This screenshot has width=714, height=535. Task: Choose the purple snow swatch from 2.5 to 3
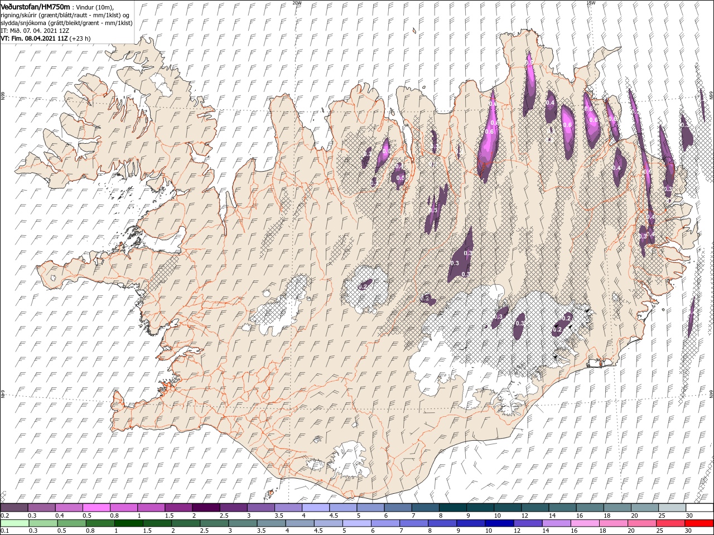(233, 508)
